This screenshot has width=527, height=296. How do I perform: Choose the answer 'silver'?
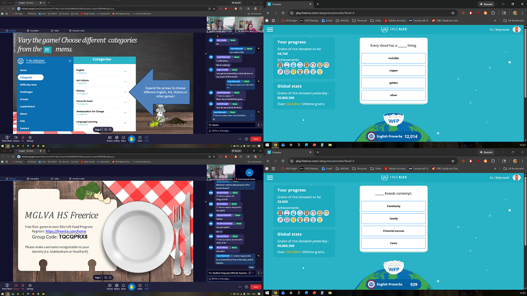[x=393, y=95]
